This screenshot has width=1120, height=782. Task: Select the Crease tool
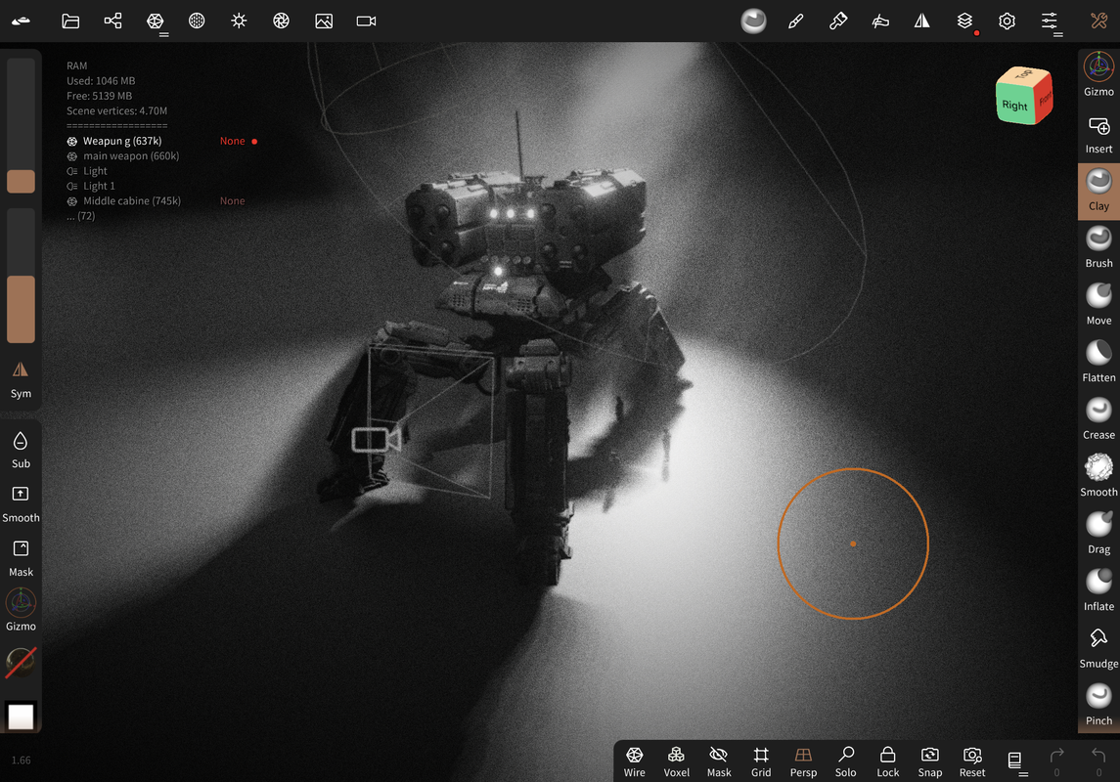[x=1098, y=418]
